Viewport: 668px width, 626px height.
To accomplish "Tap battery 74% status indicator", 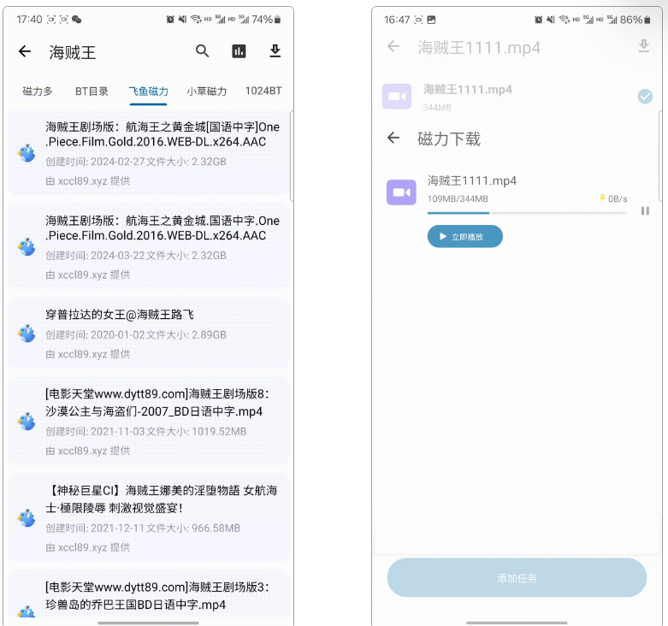I will click(x=266, y=19).
